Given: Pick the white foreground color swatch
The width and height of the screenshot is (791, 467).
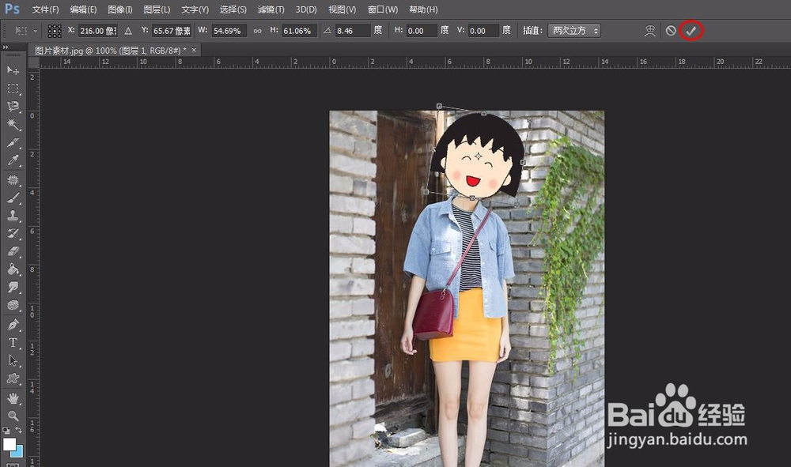Looking at the screenshot, I should tap(9, 444).
